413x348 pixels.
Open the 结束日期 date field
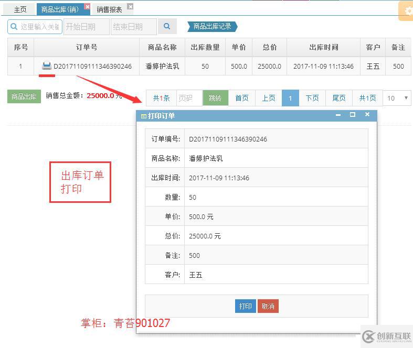point(133,27)
